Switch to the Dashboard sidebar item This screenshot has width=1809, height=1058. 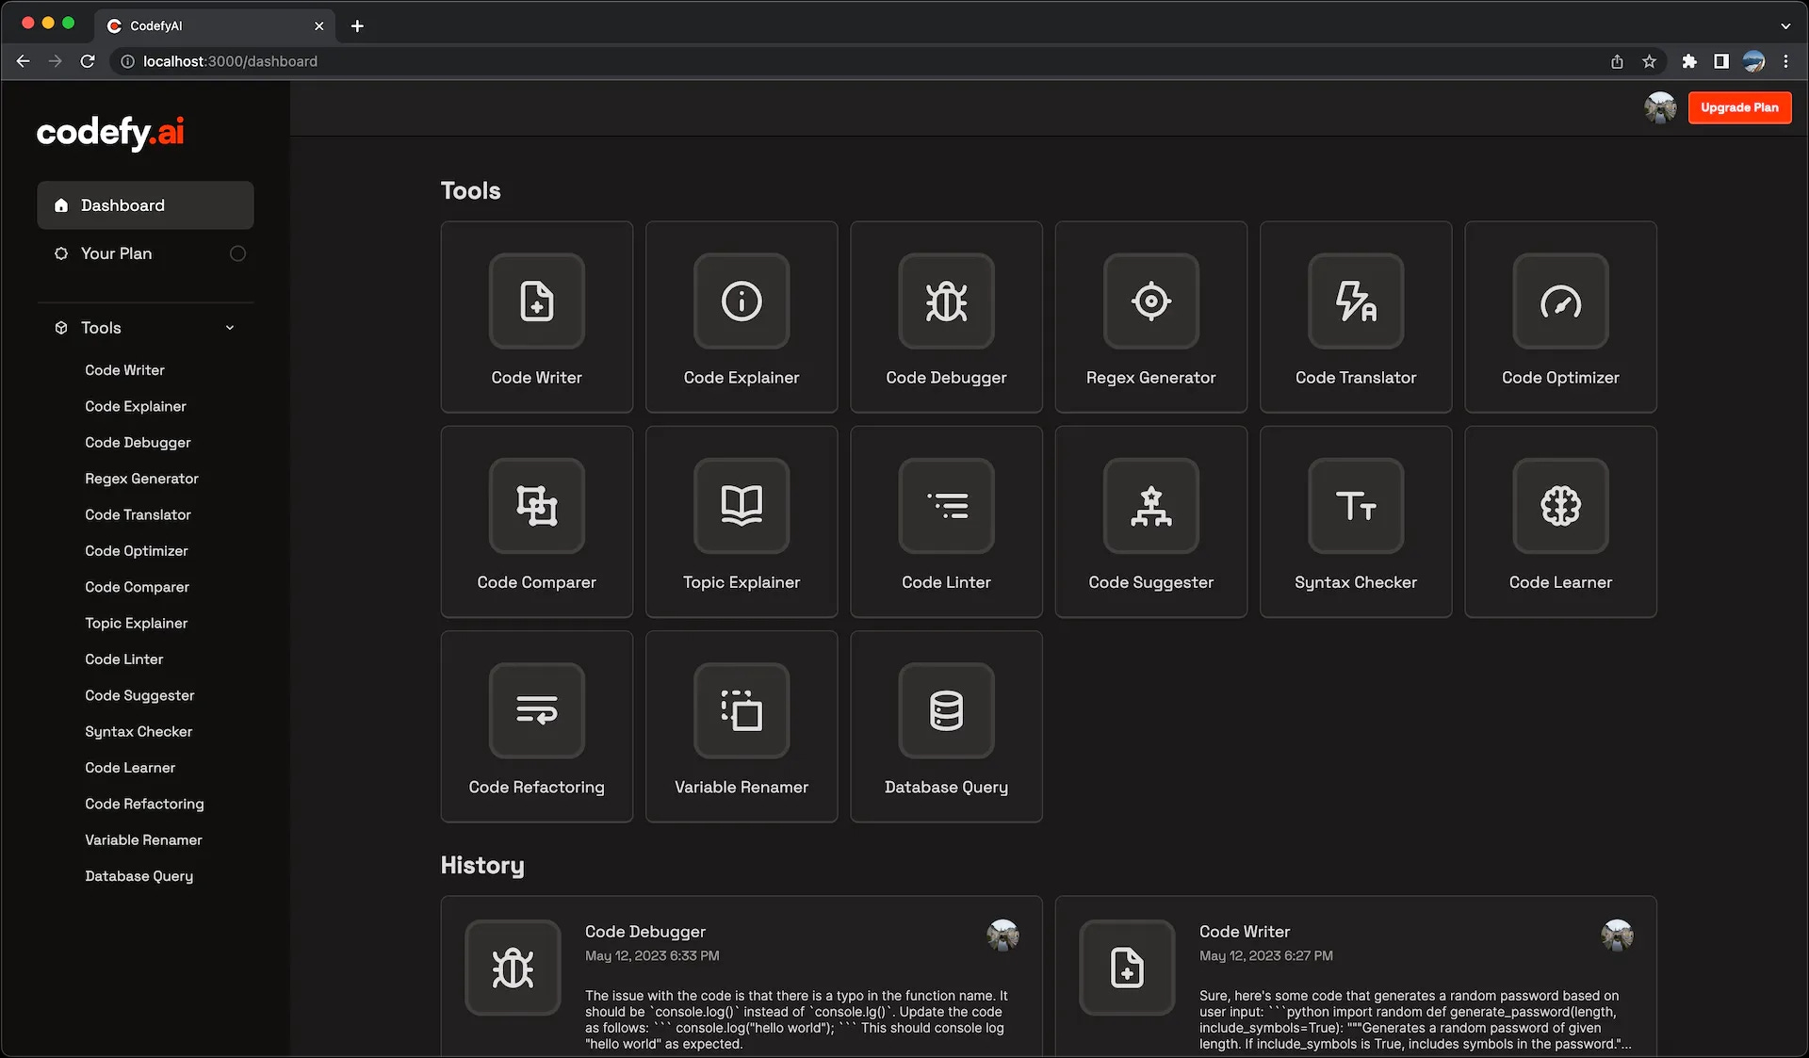click(x=145, y=204)
